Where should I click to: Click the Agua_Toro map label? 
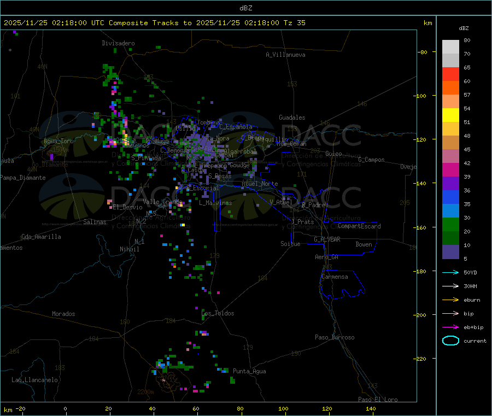tap(58, 141)
